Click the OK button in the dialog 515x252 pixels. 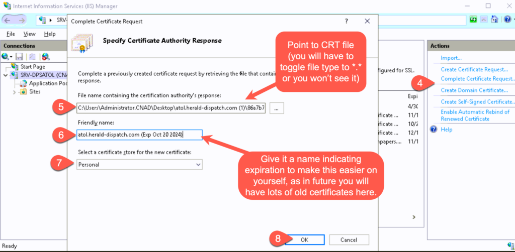pyautogui.click(x=304, y=240)
